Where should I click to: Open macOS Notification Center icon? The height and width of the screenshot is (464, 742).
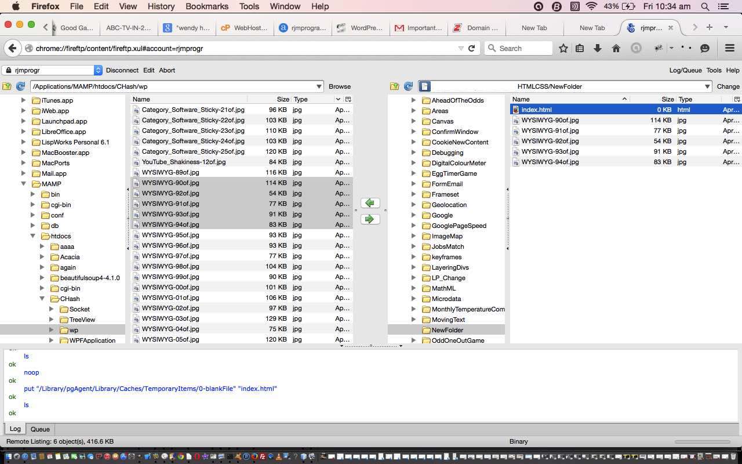(x=723, y=6)
